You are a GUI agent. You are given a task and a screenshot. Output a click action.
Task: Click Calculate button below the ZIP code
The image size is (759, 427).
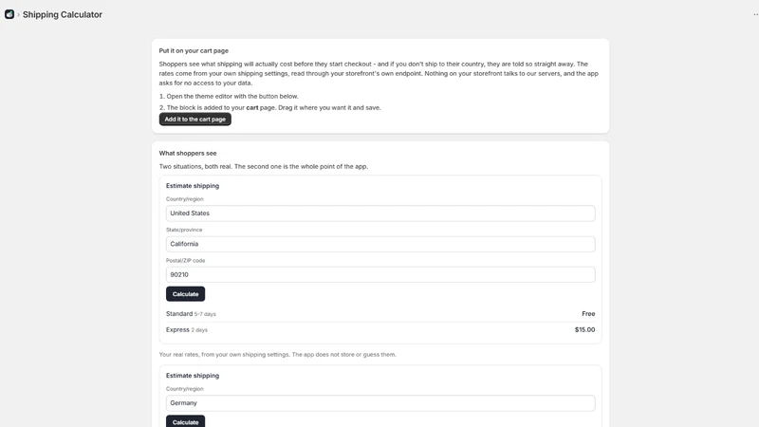click(x=185, y=294)
